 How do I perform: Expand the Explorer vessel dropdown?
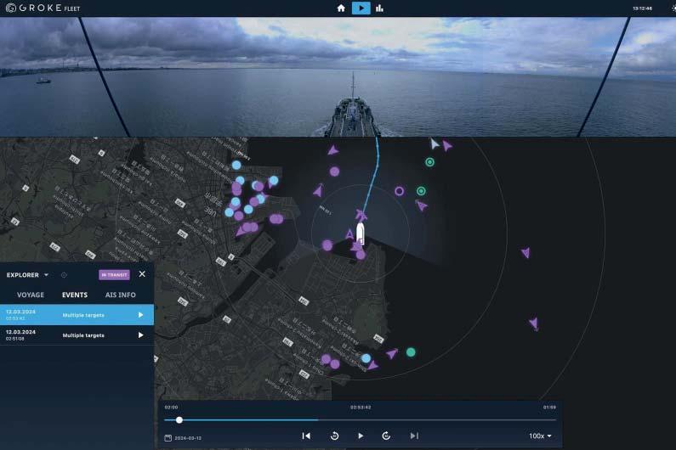tap(46, 275)
